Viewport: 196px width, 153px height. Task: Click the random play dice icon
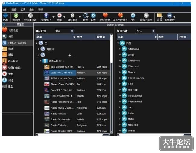pyautogui.click(x=72, y=16)
